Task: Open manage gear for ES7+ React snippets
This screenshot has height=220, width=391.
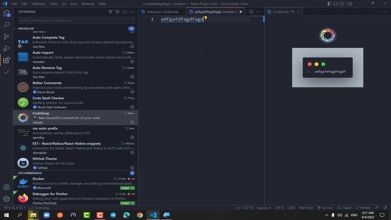Action: [132, 153]
